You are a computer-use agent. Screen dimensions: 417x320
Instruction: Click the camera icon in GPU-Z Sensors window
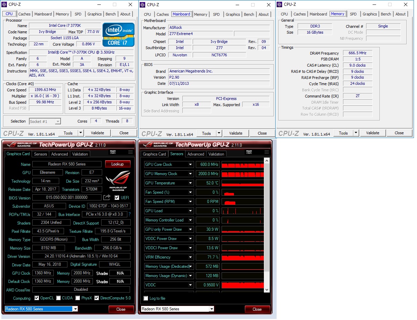249,152
